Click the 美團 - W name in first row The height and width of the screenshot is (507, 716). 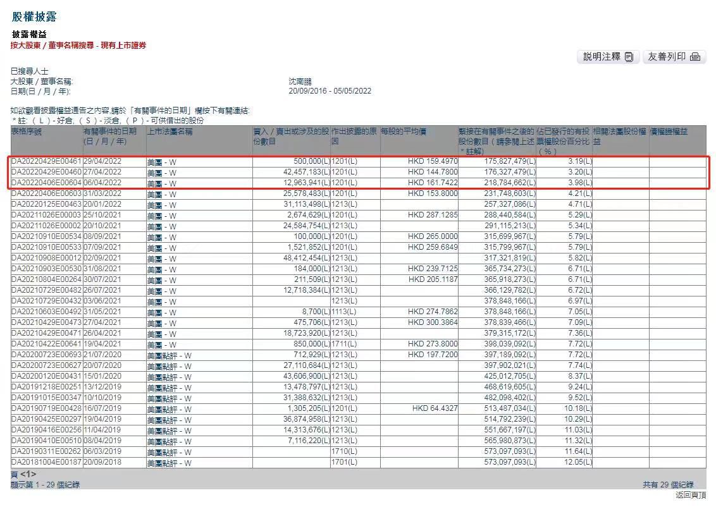tap(162, 162)
